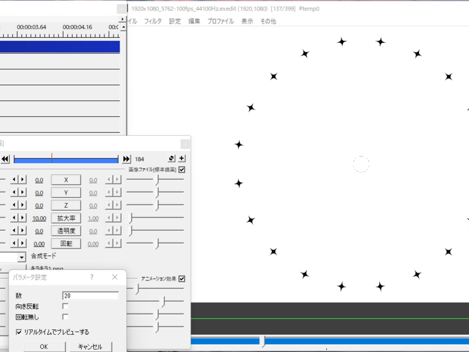Toggle リアルタイムでプレビューする checkbox
This screenshot has height=352, width=469.
[19, 332]
